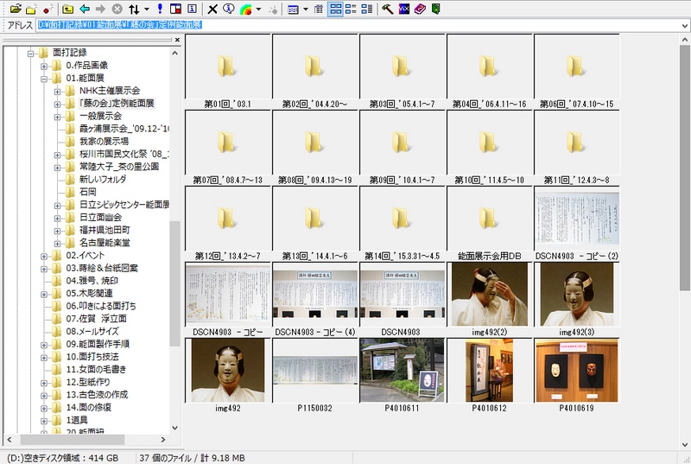Go back using the cyan arrow

point(84,9)
